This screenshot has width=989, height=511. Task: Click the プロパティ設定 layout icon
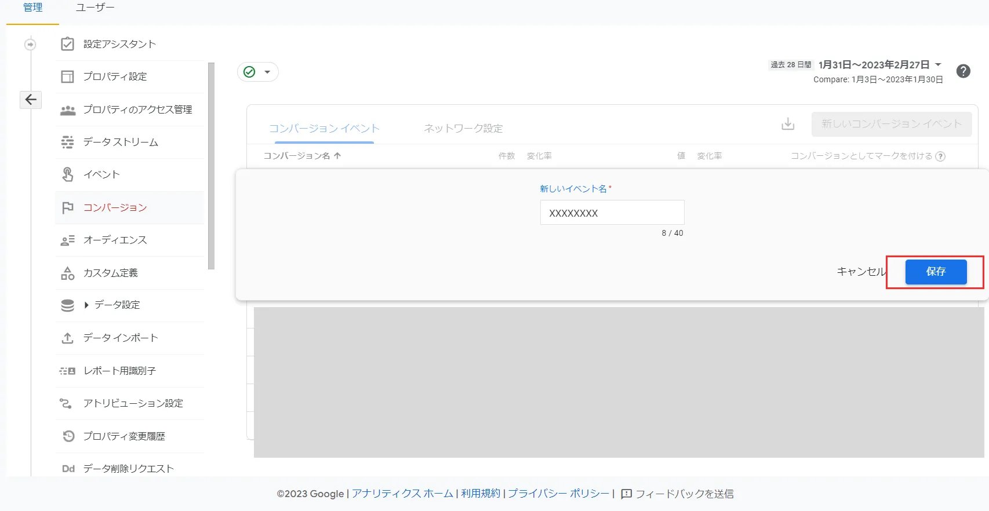pyautogui.click(x=67, y=76)
